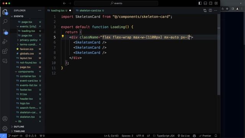Image resolution: width=245 pixels, height=138 pixels.
Task: Toggle primary side bar layout icon
Action: [x=200, y=3]
